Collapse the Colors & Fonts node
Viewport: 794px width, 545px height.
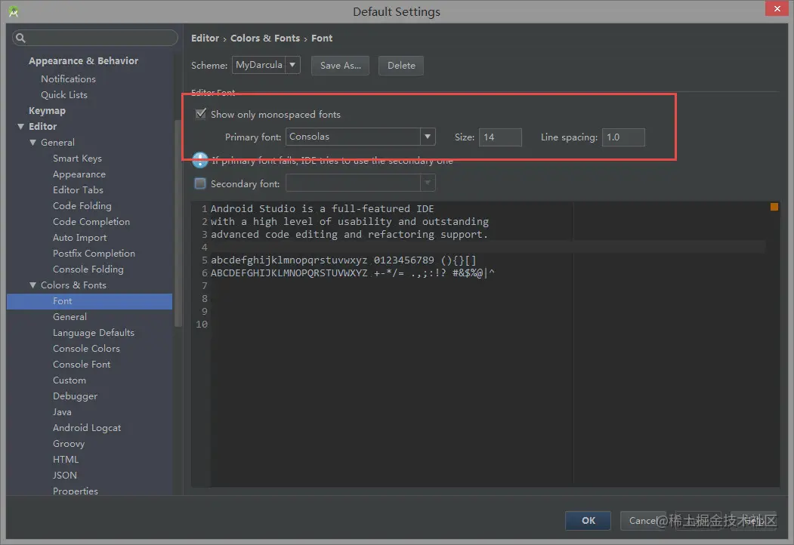pos(33,285)
